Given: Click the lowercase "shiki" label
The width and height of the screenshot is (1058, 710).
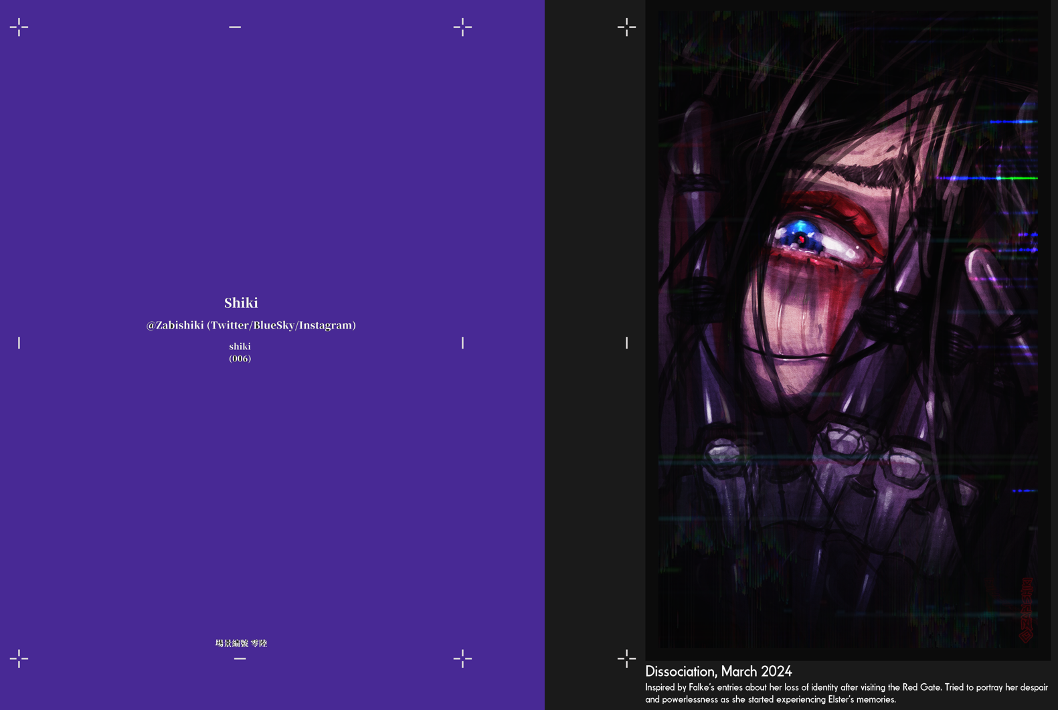Looking at the screenshot, I should click(240, 346).
